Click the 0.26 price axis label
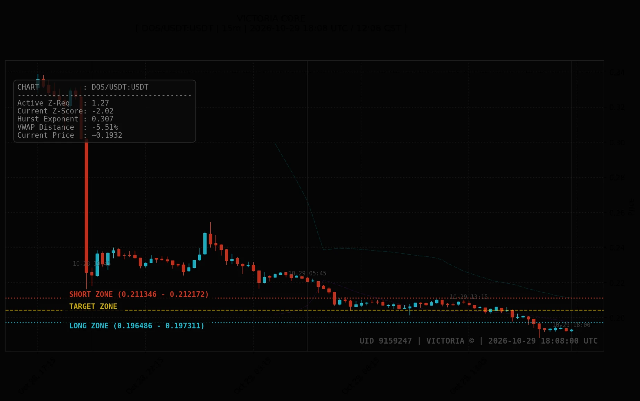The height and width of the screenshot is (401, 640). (x=617, y=213)
